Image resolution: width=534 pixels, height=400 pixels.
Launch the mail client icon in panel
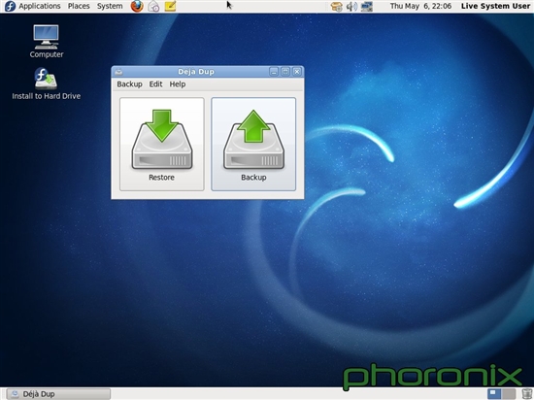[x=153, y=6]
